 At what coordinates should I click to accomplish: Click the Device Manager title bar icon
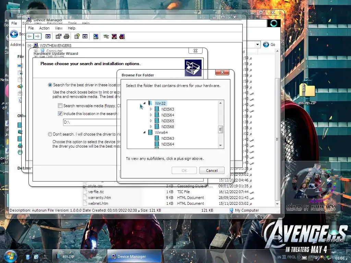tap(29, 20)
